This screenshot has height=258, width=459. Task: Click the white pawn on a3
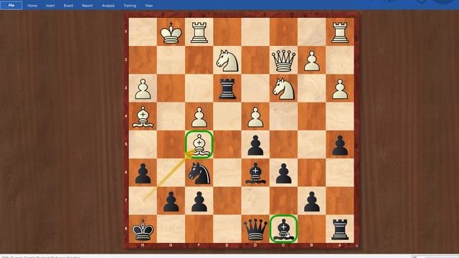point(340,89)
